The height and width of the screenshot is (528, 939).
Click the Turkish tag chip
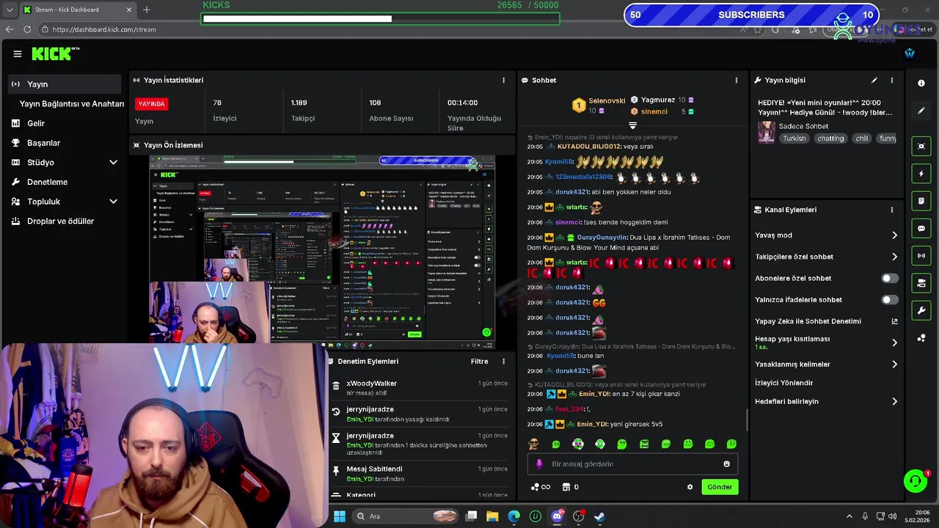[794, 138]
